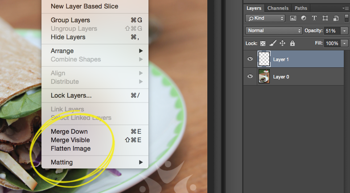Switch to the Channels tab
The image size is (350, 193).
pyautogui.click(x=278, y=8)
